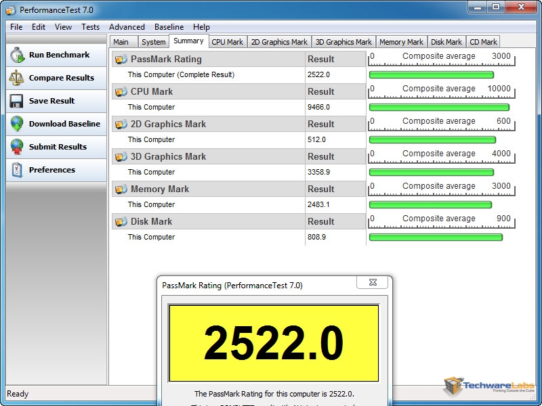Open the File menu
The width and height of the screenshot is (542, 406).
pyautogui.click(x=16, y=27)
